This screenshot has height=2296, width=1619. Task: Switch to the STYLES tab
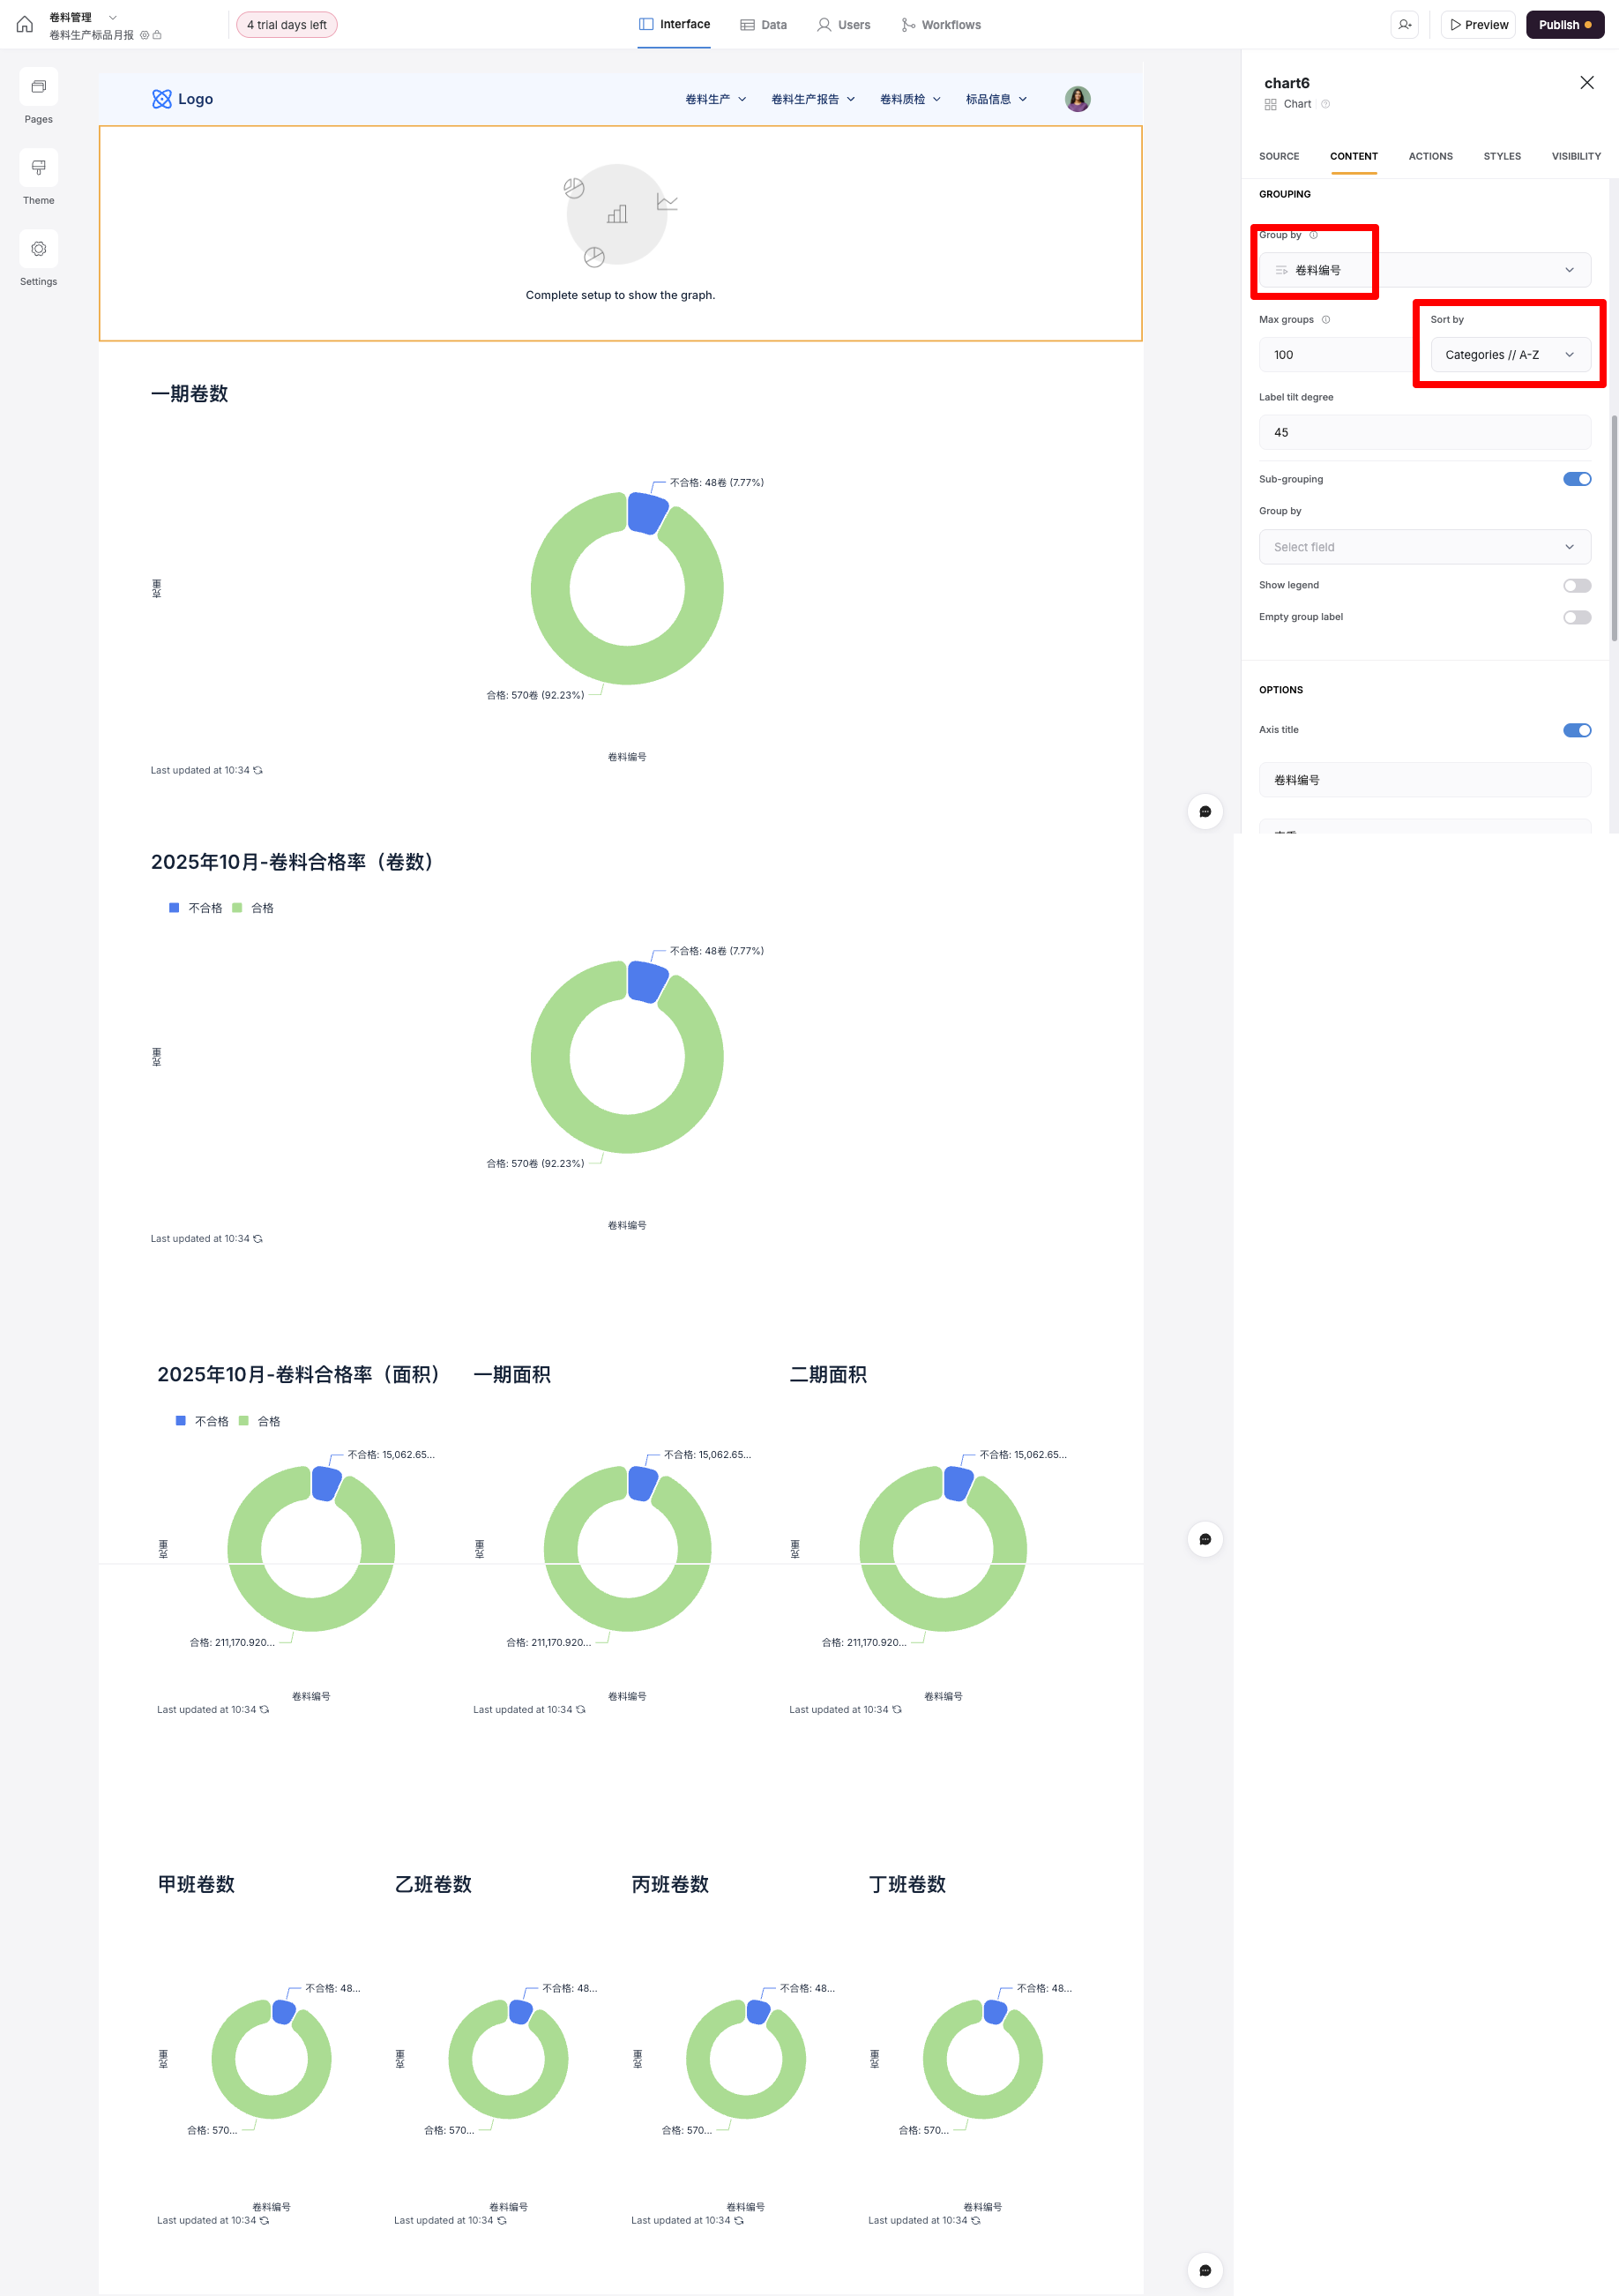click(x=1501, y=157)
